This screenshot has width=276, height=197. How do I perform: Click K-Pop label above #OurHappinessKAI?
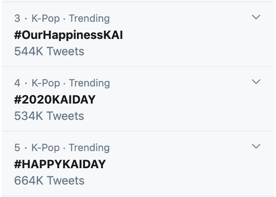pyautogui.click(x=46, y=18)
